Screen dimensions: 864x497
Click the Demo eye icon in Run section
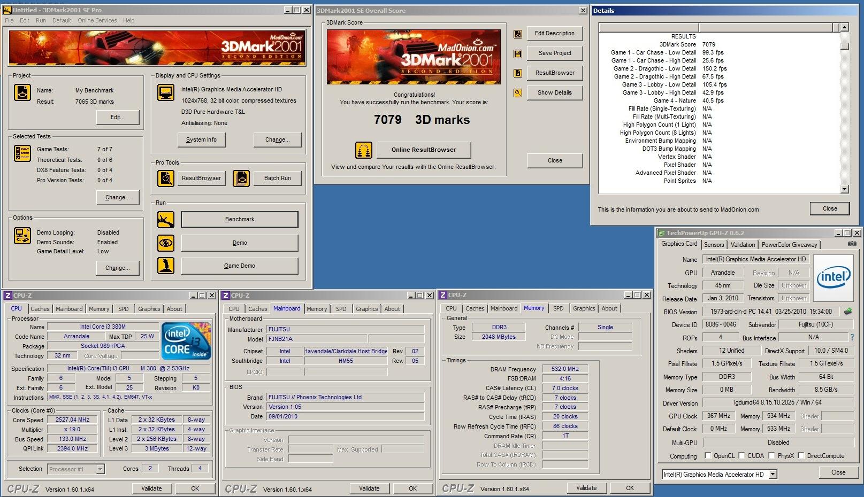tap(166, 243)
